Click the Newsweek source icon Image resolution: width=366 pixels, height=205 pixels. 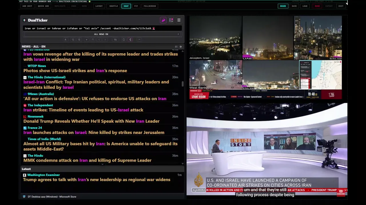coord(25,116)
